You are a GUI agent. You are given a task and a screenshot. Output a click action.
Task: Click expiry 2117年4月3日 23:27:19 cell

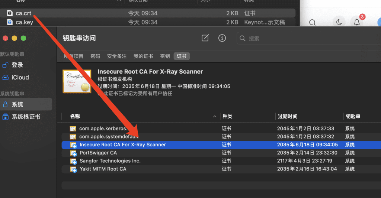(304, 161)
